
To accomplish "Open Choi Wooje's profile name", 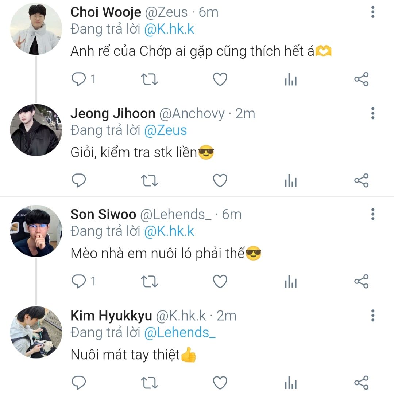I will [x=106, y=12].
